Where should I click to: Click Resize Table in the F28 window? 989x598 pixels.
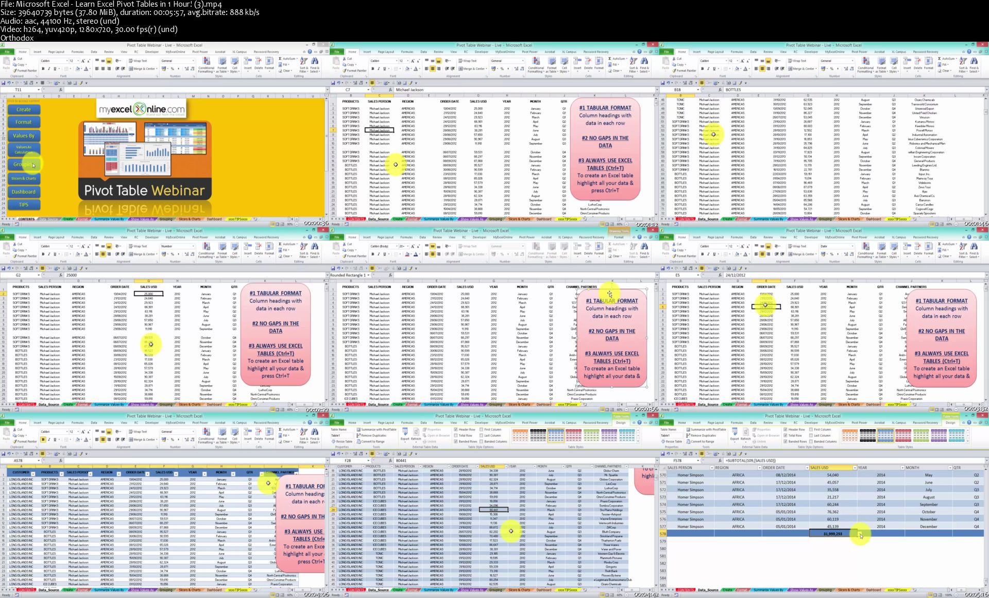[x=342, y=441]
